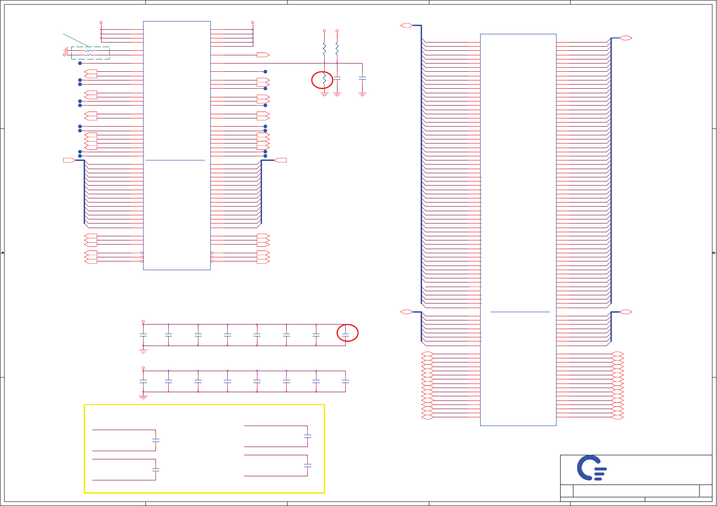
Task: Select the ground symbol under the lower capacitor row
Action: point(143,398)
